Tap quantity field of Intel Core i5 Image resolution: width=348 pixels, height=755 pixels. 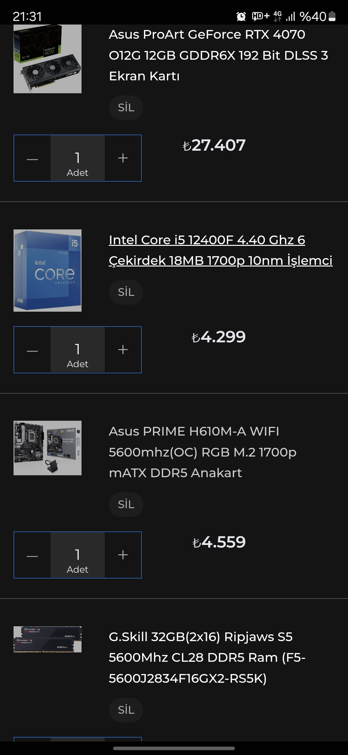point(78,350)
